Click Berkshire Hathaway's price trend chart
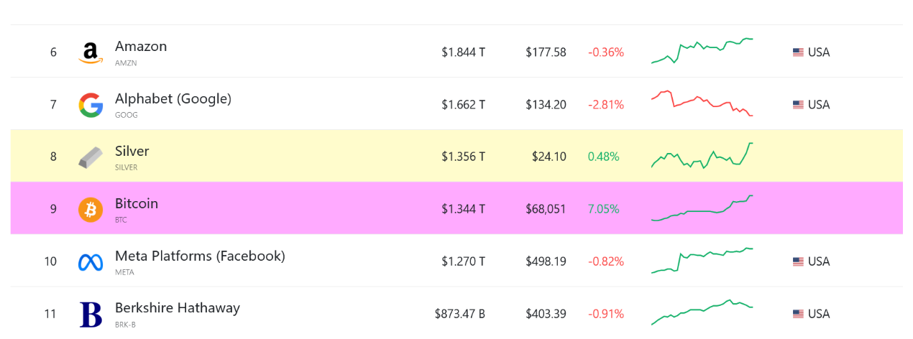This screenshot has width=913, height=339. click(x=702, y=312)
